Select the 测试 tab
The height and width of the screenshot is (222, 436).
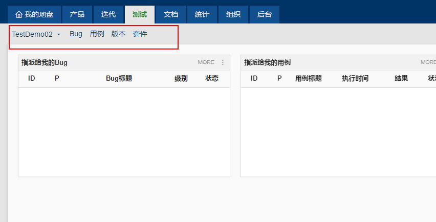[x=140, y=14]
